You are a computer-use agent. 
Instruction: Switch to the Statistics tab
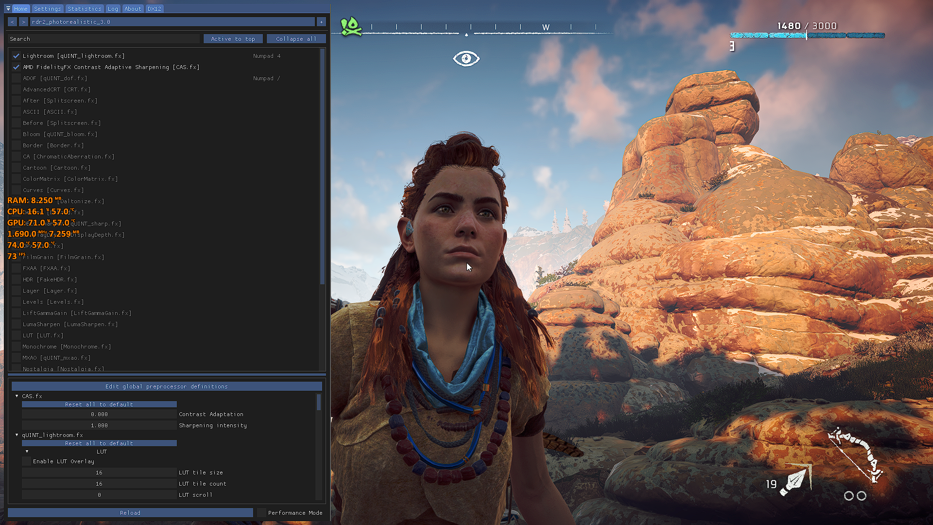pos(84,9)
